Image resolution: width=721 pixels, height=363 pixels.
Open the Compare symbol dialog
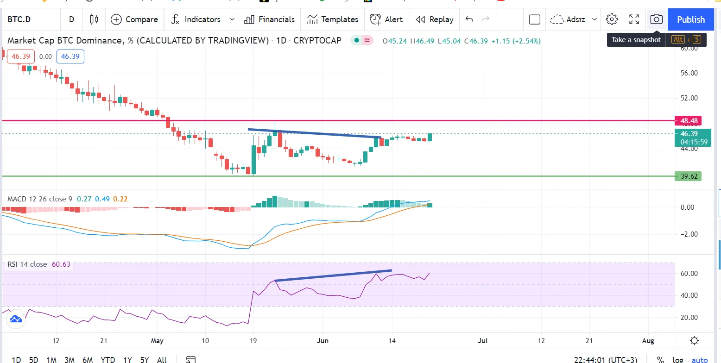click(x=135, y=19)
